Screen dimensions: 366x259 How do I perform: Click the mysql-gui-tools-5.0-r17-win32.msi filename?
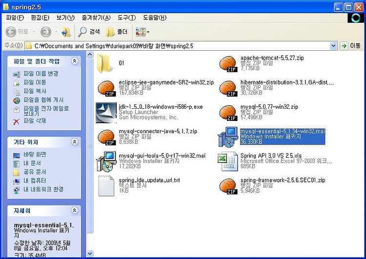162,156
